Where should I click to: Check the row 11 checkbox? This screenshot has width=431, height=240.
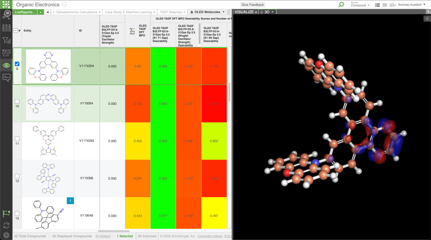pyautogui.click(x=17, y=139)
